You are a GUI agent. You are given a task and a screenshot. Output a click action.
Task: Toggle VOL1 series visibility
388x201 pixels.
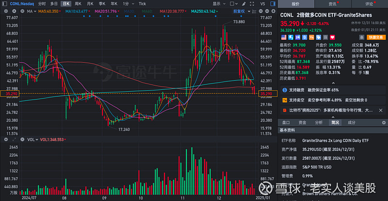click(x=53, y=139)
